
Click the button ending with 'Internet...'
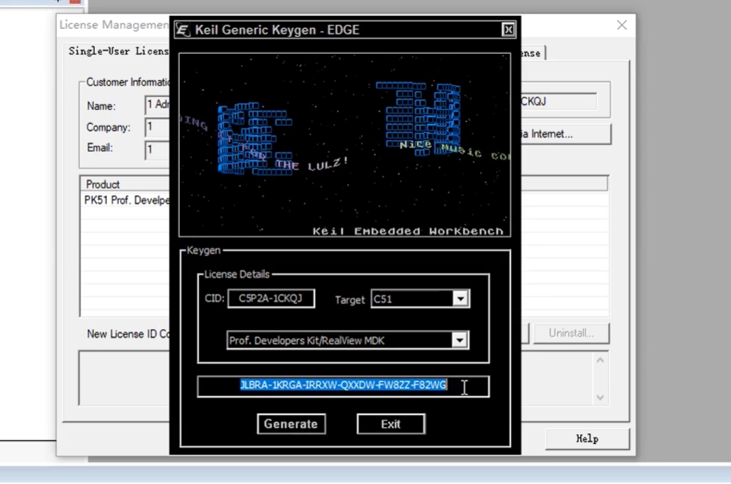pyautogui.click(x=566, y=134)
